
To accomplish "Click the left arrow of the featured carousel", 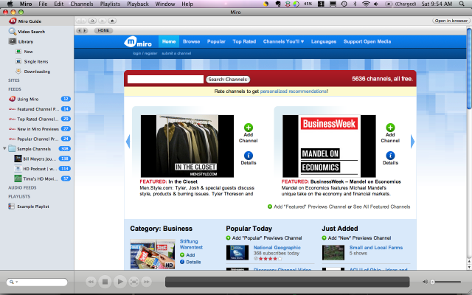I will [128, 141].
